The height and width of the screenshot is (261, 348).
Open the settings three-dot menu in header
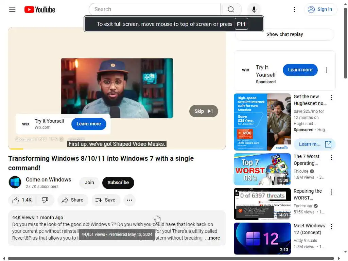pos(294,9)
